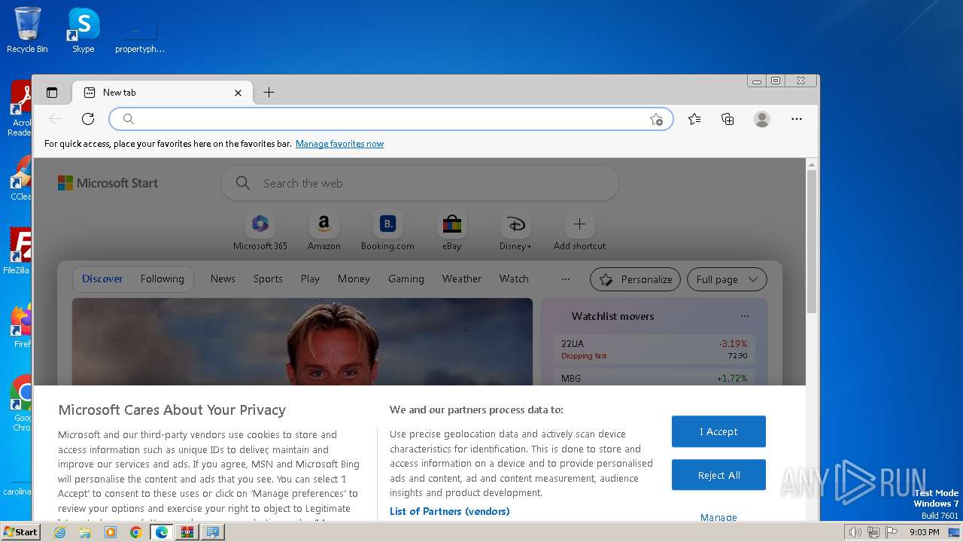The height and width of the screenshot is (542, 963).
Task: Click Reject All privacy button
Action: (x=718, y=475)
